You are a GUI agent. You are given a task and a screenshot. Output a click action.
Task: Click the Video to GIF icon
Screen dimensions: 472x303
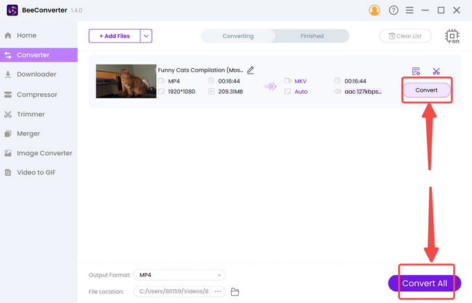(x=8, y=172)
